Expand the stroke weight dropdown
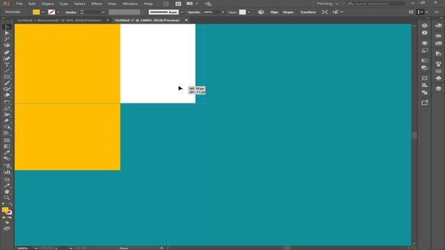This screenshot has width=445, height=250. 104,12
